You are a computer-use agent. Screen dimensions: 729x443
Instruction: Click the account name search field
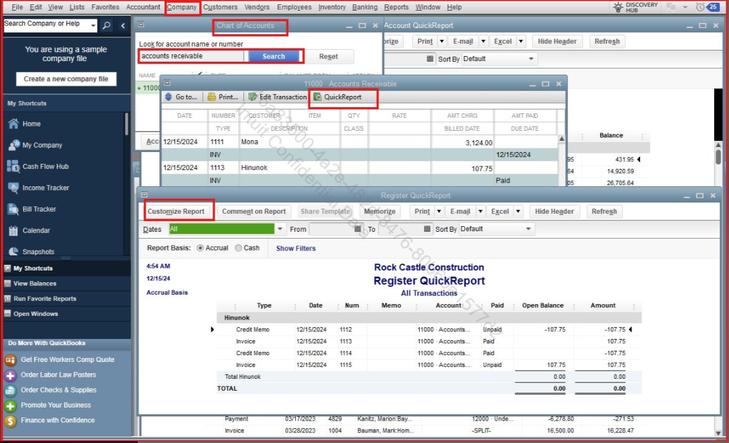coord(191,56)
